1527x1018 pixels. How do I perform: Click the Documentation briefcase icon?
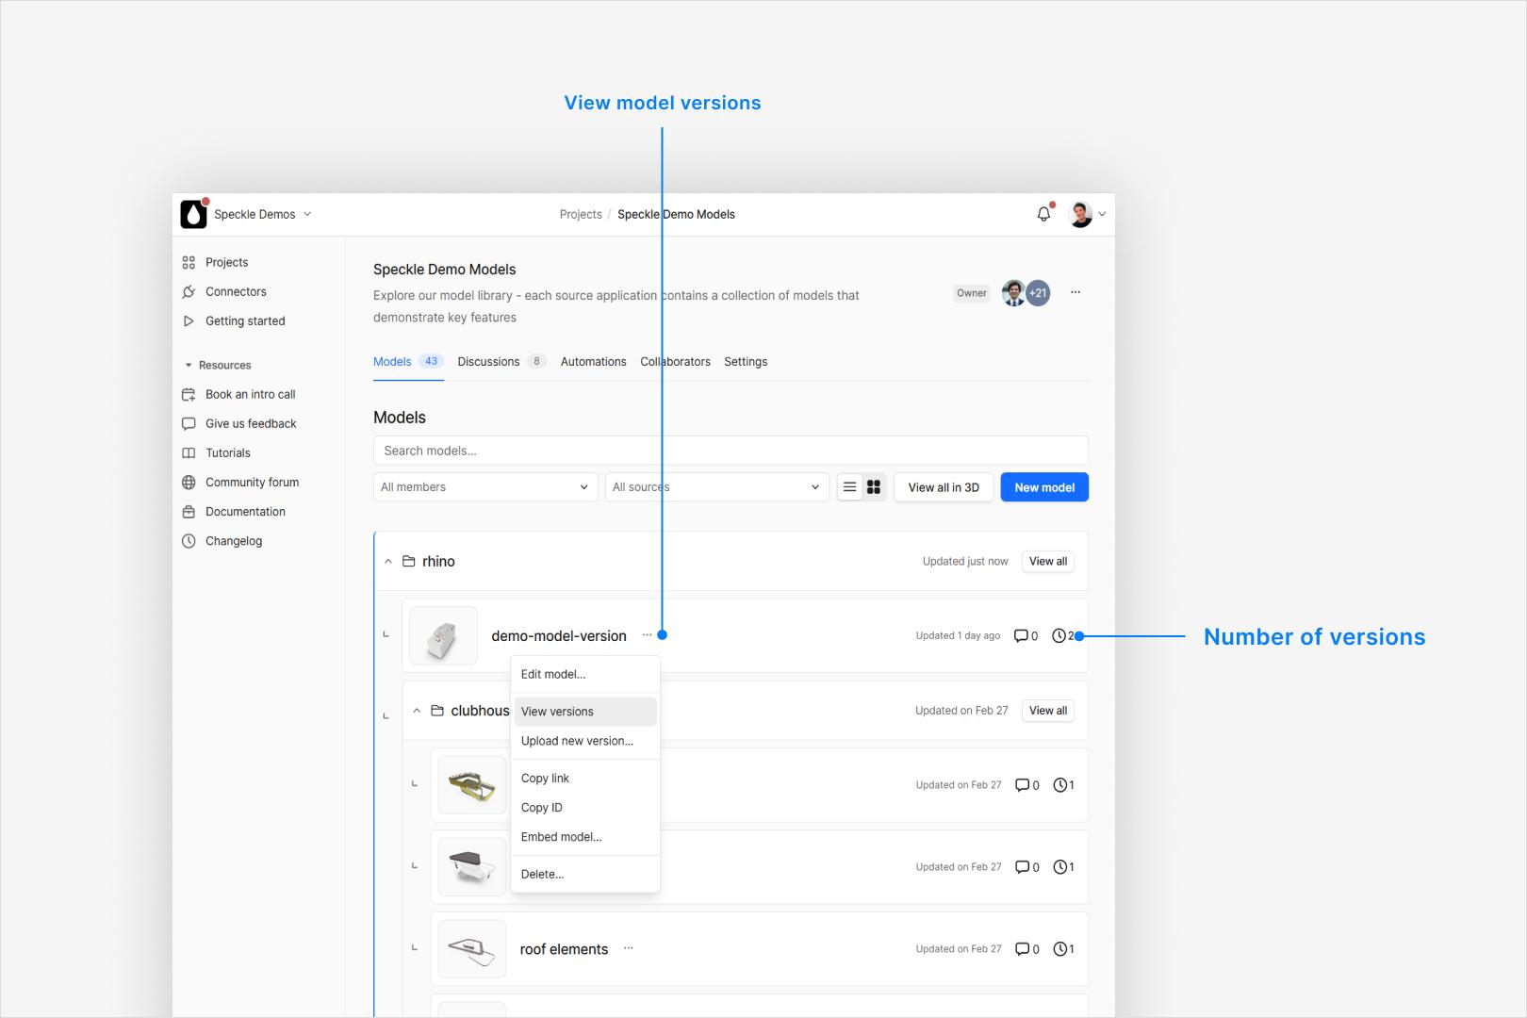coord(189,511)
